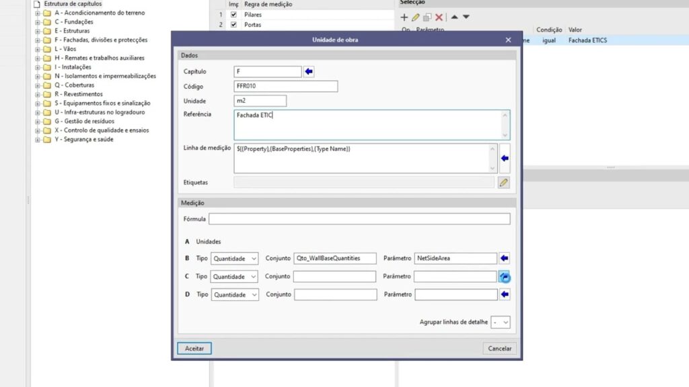Open the row C Tipo dropdown
The image size is (689, 387).
click(234, 277)
